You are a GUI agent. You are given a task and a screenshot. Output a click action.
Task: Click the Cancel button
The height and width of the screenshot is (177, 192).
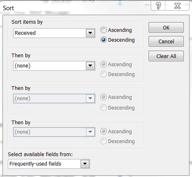166,41
